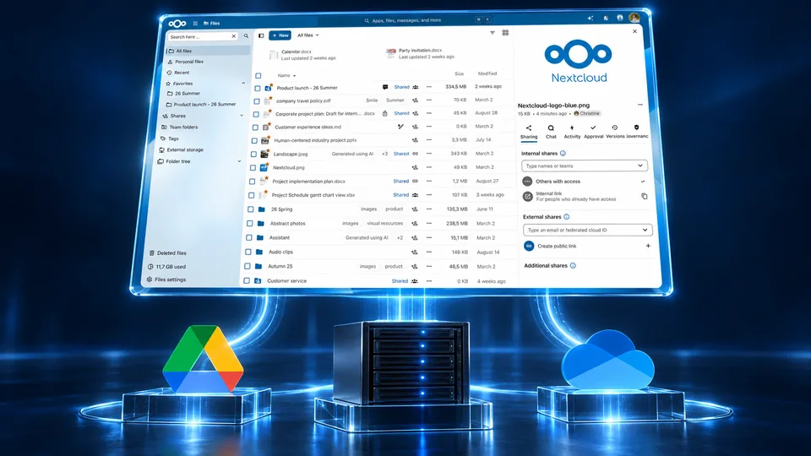This screenshot has height=456, width=811.
Task: Open the All files view dropdown
Action: tap(308, 35)
